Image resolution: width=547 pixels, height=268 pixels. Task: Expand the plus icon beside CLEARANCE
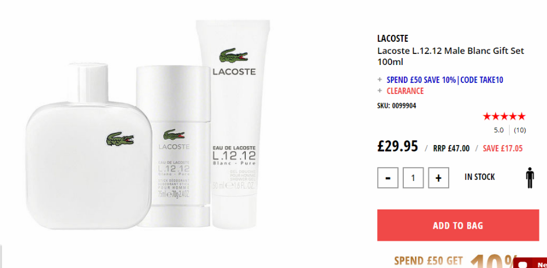point(379,90)
